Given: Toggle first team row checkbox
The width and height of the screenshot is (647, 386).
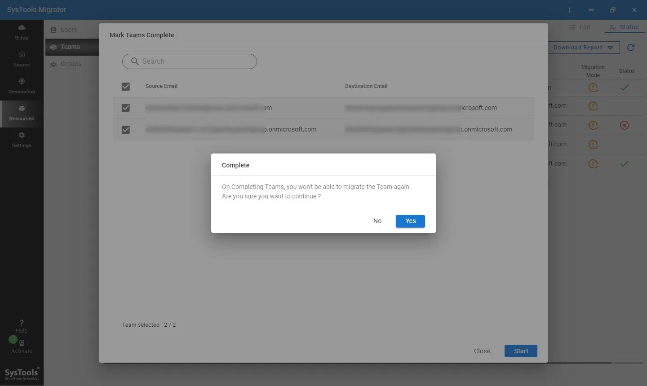Looking at the screenshot, I should (x=126, y=108).
